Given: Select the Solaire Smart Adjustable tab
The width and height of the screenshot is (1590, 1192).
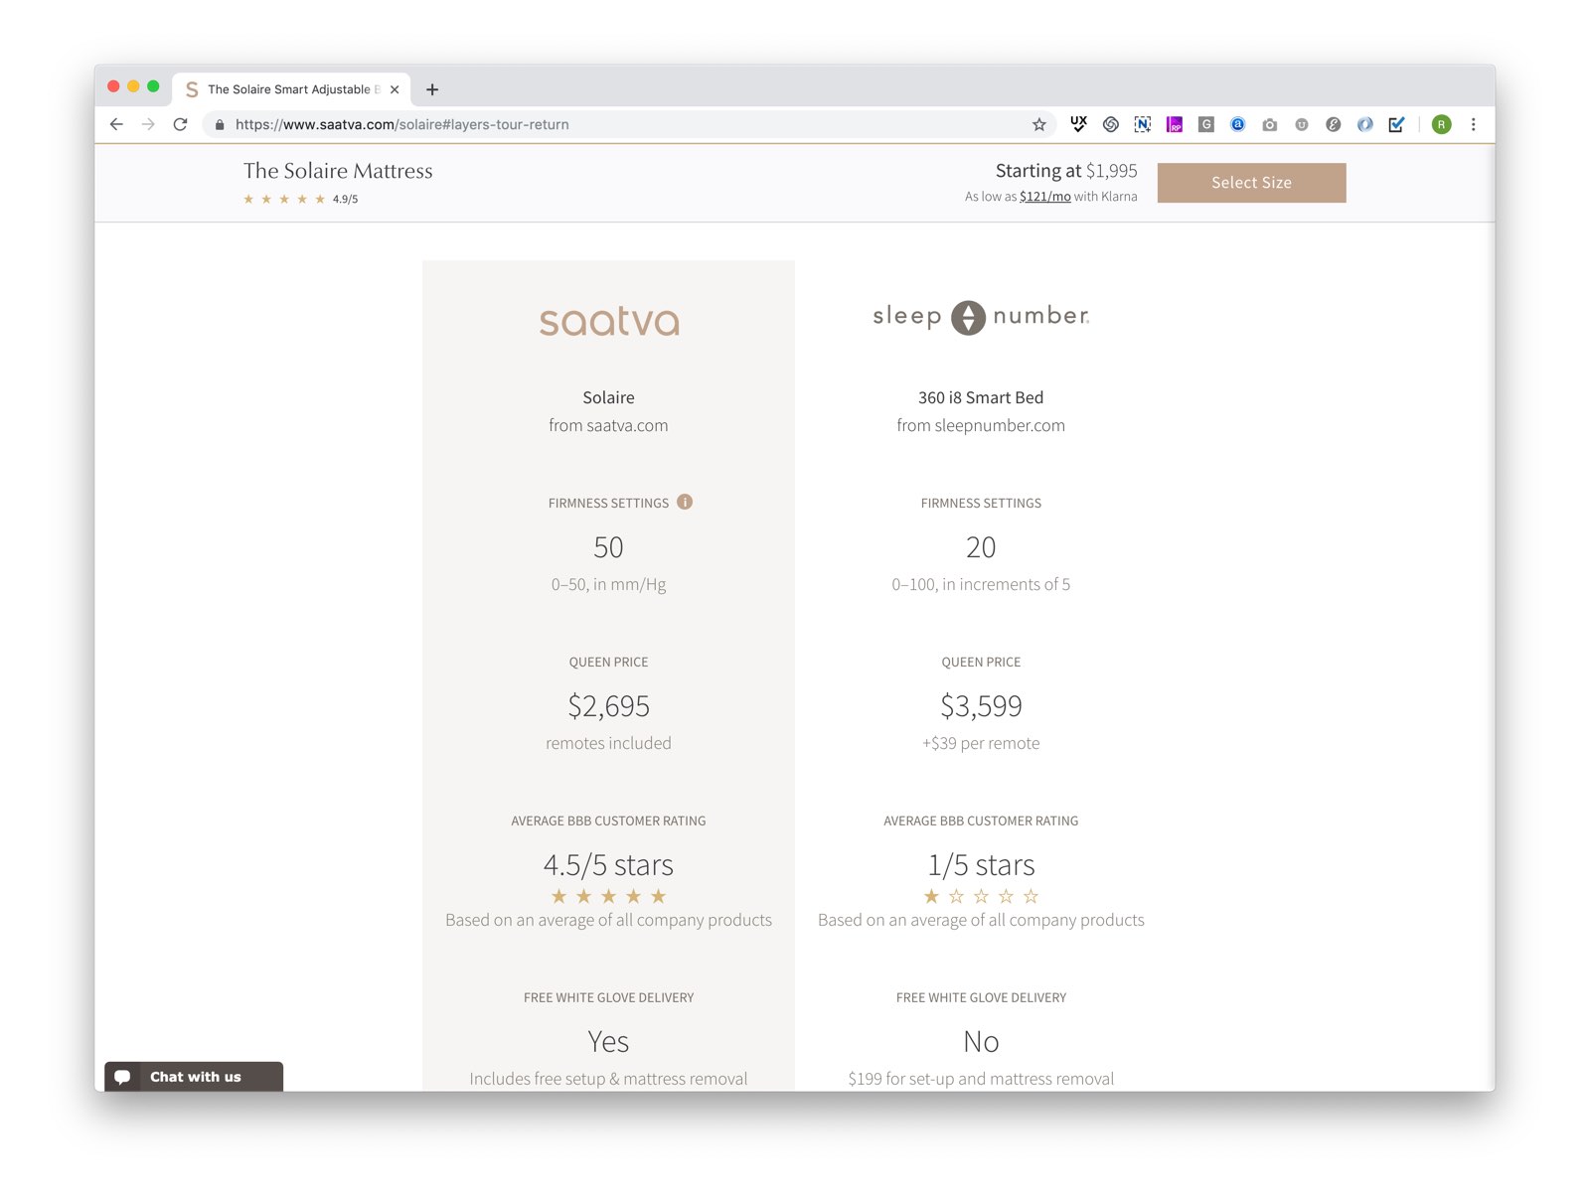Looking at the screenshot, I should coord(288,89).
